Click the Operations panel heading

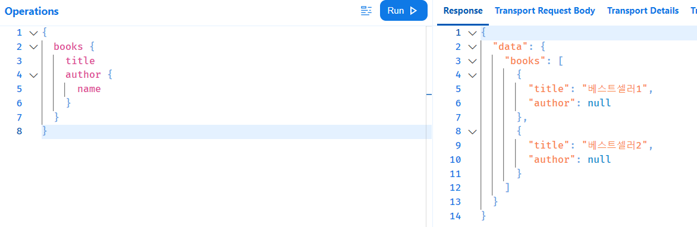click(32, 11)
